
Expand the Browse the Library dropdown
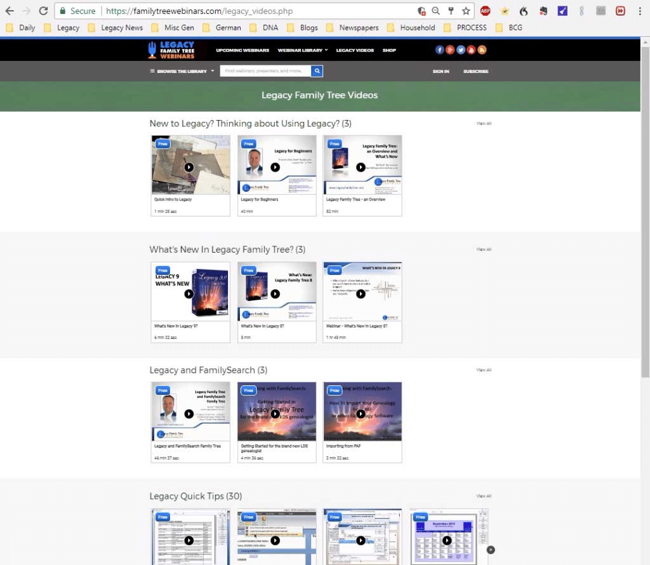(x=182, y=71)
